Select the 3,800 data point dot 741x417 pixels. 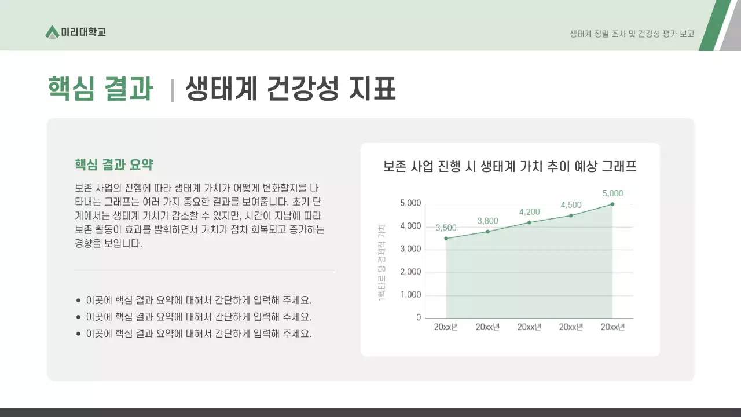coord(487,231)
